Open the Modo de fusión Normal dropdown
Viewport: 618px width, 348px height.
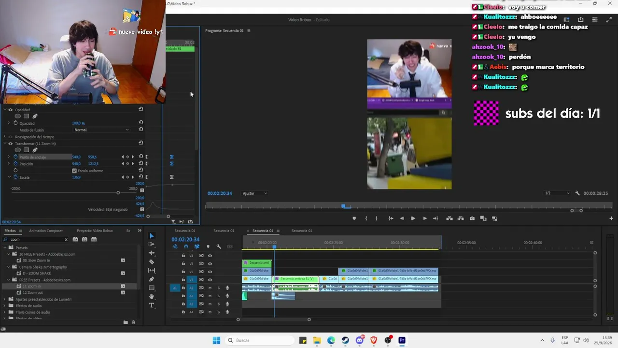(101, 130)
